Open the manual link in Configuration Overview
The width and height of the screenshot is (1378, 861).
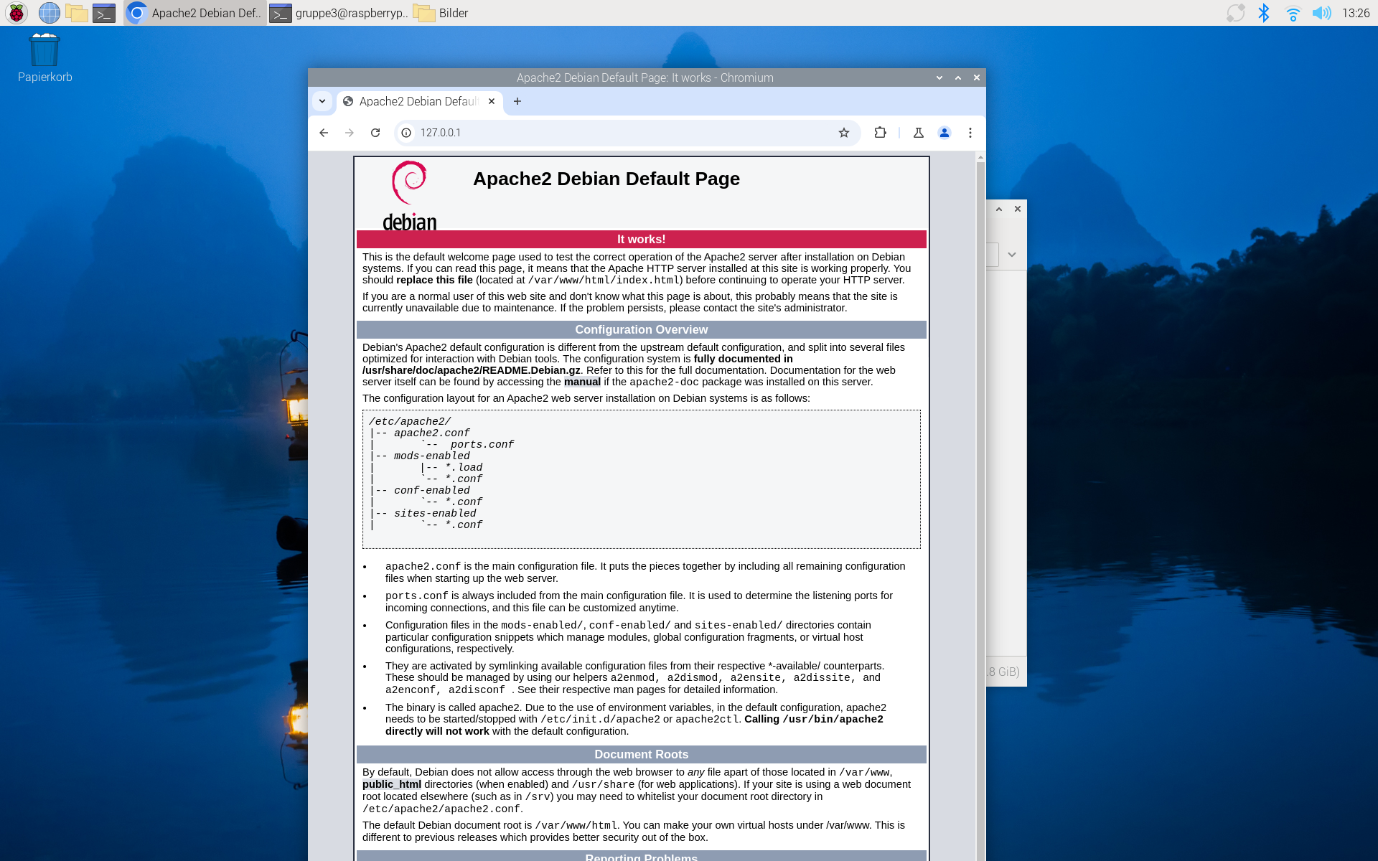click(x=582, y=382)
